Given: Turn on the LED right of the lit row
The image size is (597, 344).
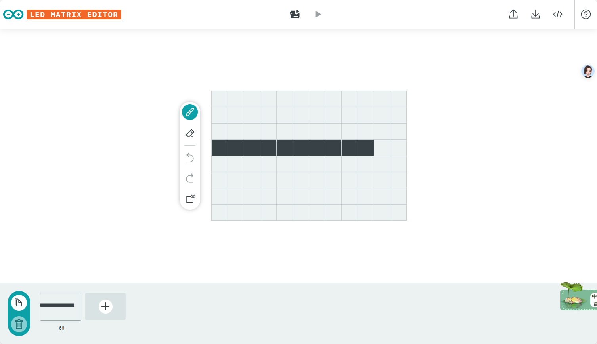Looking at the screenshot, I should [x=382, y=148].
